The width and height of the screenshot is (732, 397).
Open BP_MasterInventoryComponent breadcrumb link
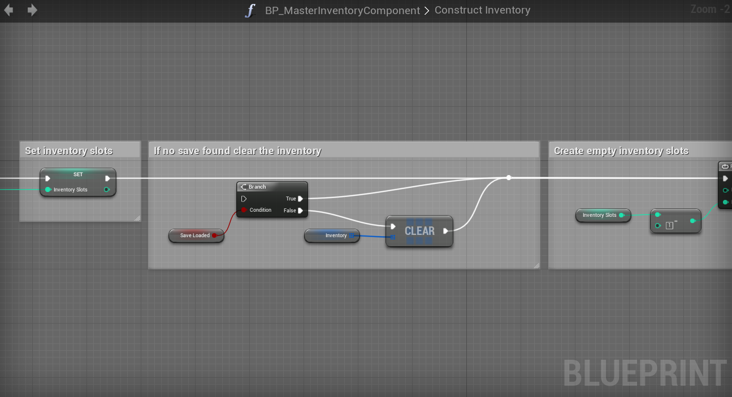(x=343, y=10)
